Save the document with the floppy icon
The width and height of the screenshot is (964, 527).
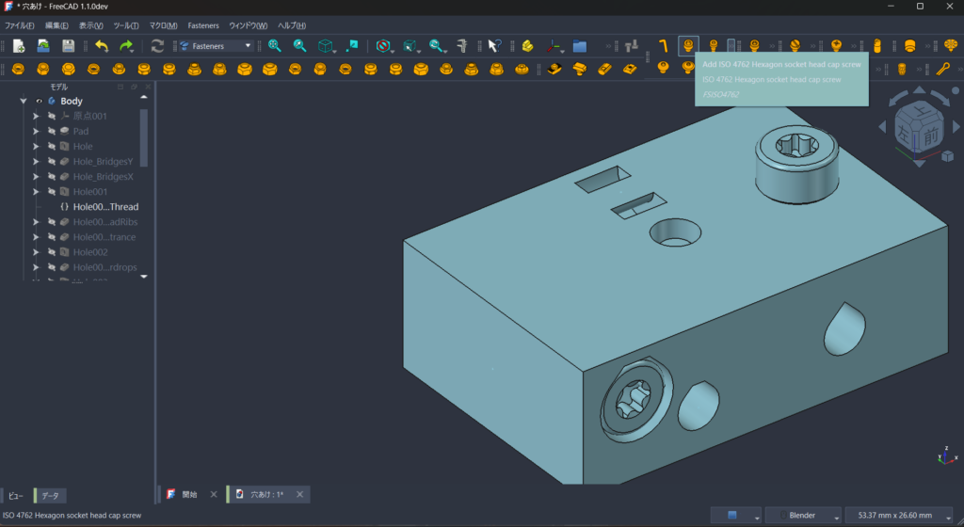click(68, 46)
